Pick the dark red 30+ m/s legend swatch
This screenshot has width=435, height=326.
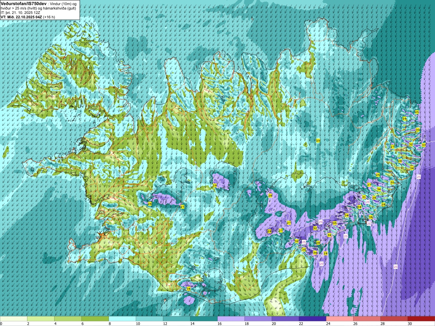click(x=421, y=319)
